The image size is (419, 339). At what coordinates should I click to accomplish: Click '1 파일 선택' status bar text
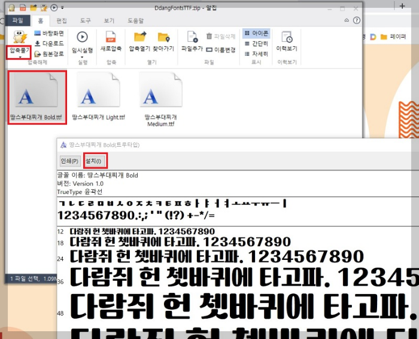click(x=25, y=279)
